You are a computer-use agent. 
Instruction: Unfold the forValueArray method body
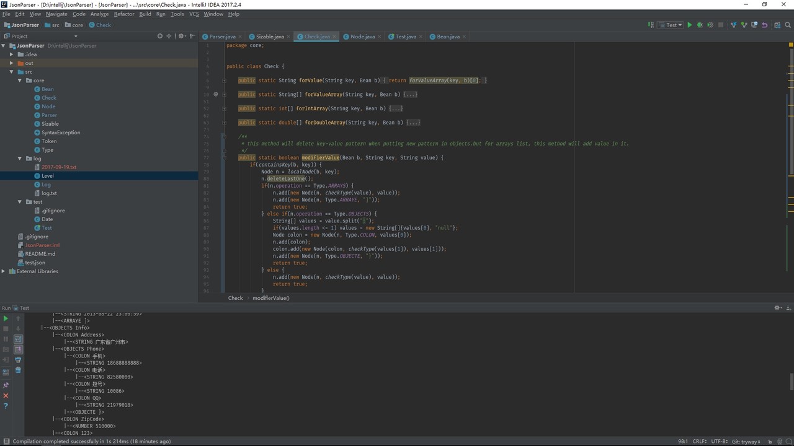(224, 95)
